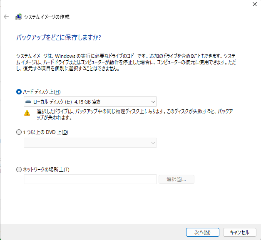This screenshot has height=240, width=261.
Task: Click the システム イメージの作成 wizard icon
Action: [x=19, y=17]
